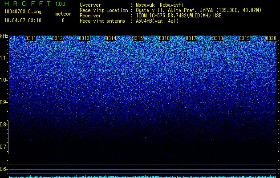Click the 0319 time marker
Image resolution: width=280 pixels, height=178 pixels.
pos(244,38)
